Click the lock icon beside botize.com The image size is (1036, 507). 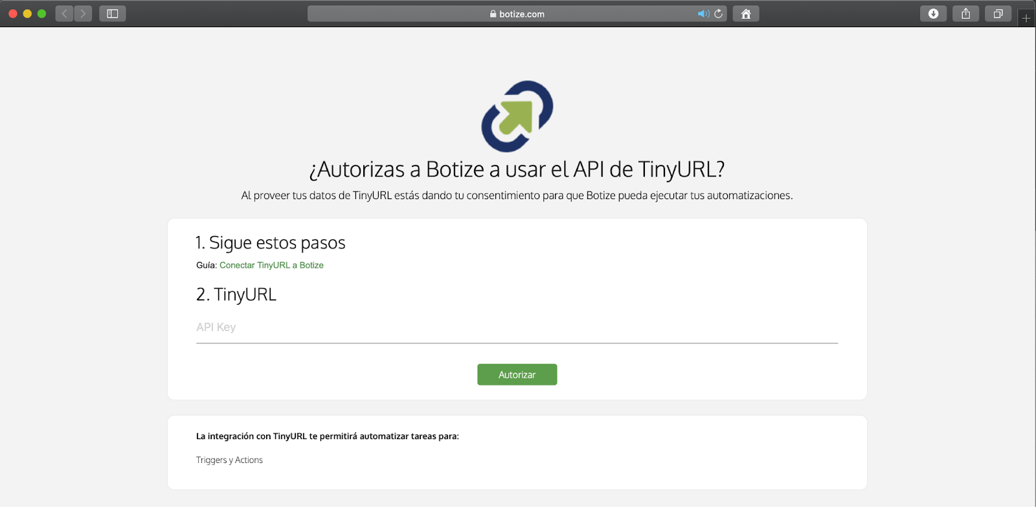(x=493, y=14)
